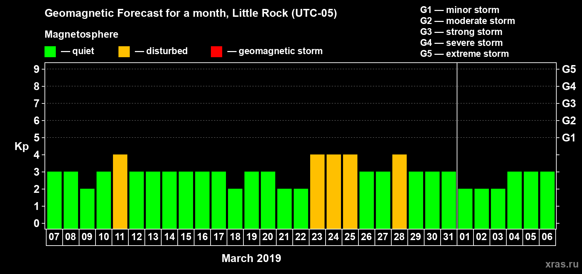Click the Geomagnetic Forecast chart title
Viewport: 582px width, 274px height.
191,13
